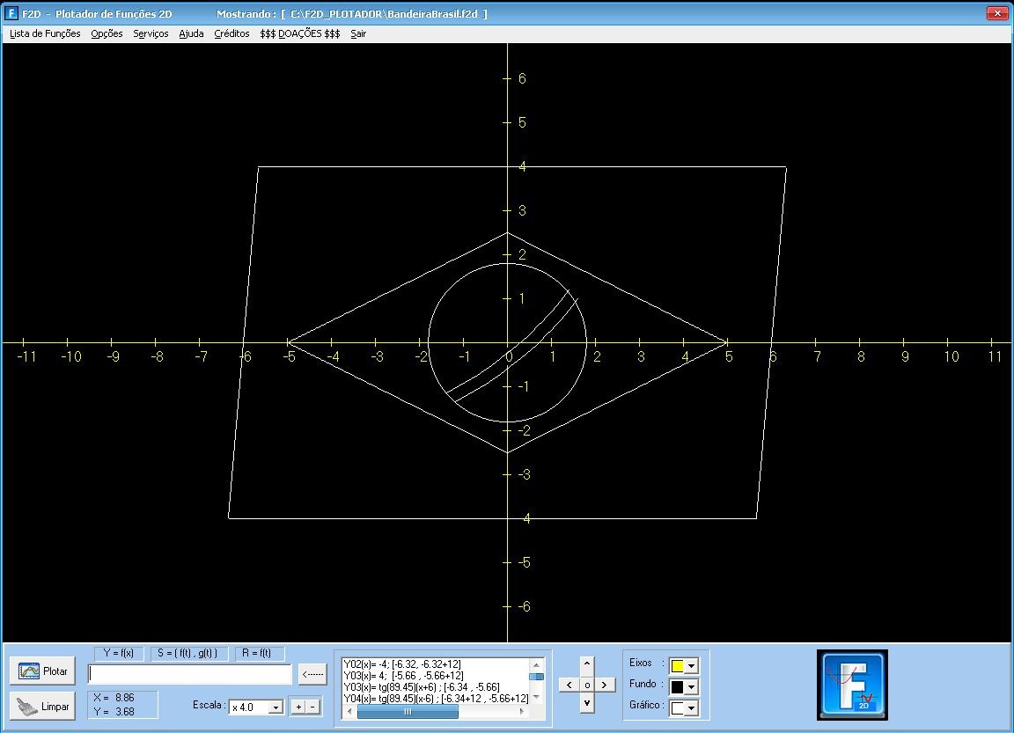Screen dimensions: 1014x733
Task: Click the white Gráfico color swatch
Action: (x=677, y=708)
